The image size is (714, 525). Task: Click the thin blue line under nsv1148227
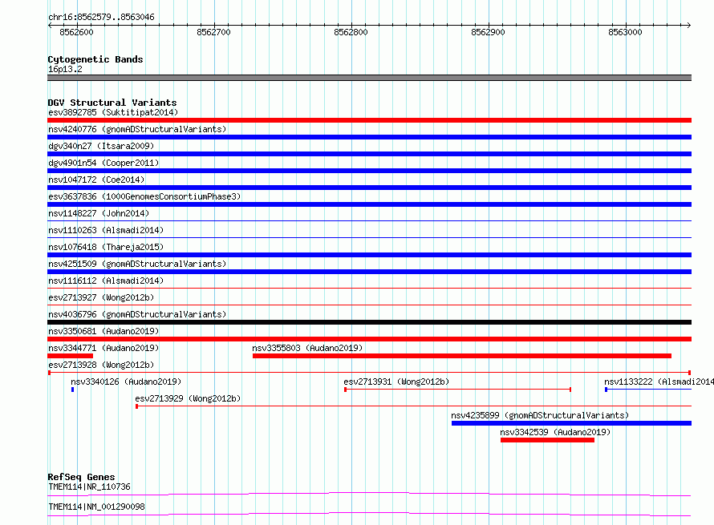pos(369,220)
